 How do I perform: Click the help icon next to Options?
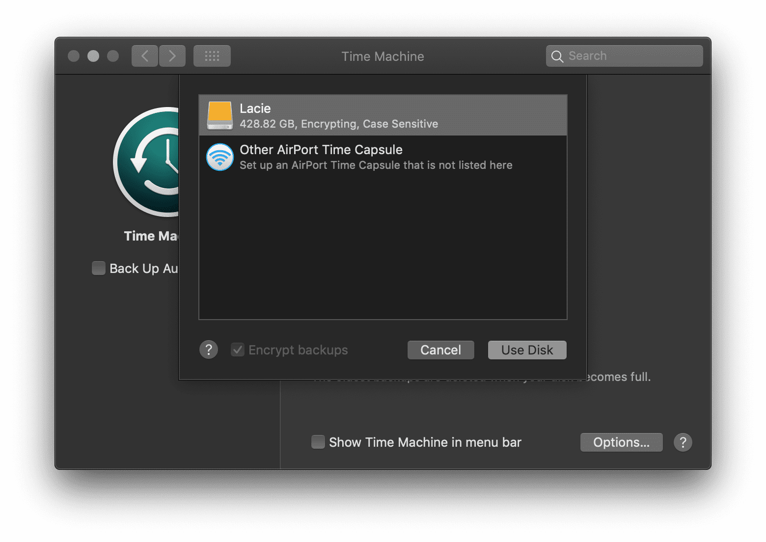coord(683,442)
